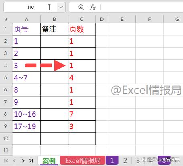This screenshot has height=166, width=183.
Task: Click the zoom magnifier icon in formula bar
Action: 81,7
